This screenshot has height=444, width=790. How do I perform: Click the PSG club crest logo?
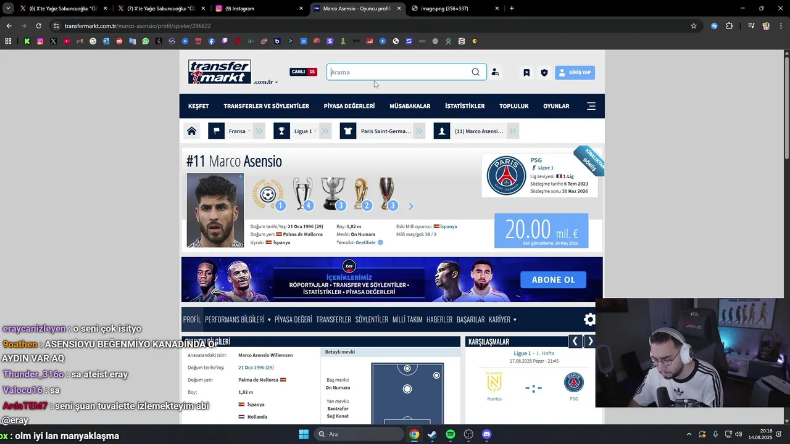pos(506,175)
